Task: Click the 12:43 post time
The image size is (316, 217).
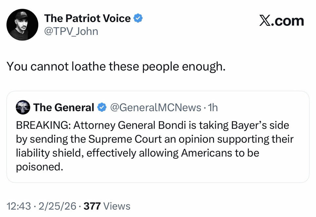Action: click(x=19, y=206)
